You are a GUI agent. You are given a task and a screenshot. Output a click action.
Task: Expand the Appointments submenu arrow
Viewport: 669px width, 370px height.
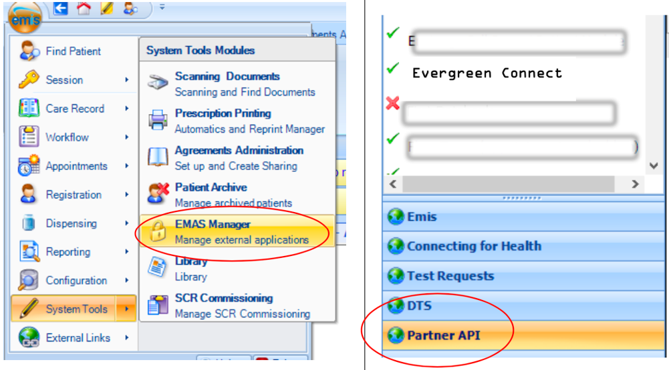[x=127, y=165]
